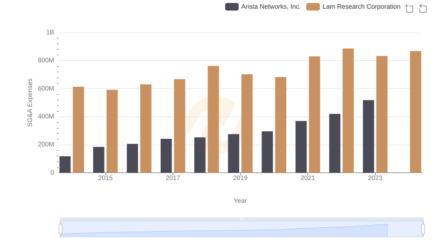The image size is (433, 250).
Task: Click the 600M y-axis label
Action: click(46, 88)
